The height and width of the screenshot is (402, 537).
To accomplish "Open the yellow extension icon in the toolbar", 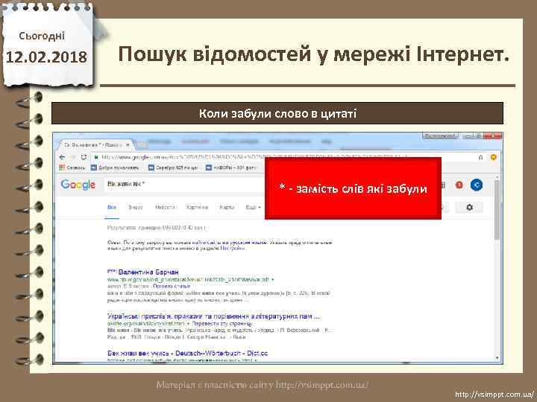I will pyautogui.click(x=493, y=157).
